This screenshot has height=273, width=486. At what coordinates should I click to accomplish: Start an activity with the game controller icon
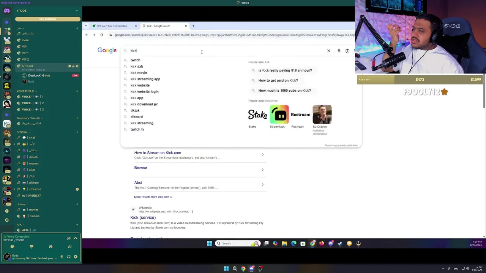click(50, 247)
